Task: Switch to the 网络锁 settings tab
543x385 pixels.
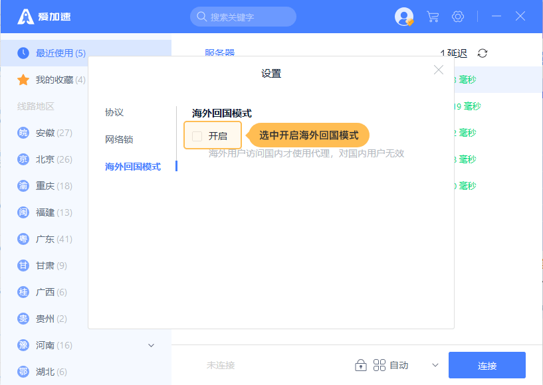Action: (119, 139)
